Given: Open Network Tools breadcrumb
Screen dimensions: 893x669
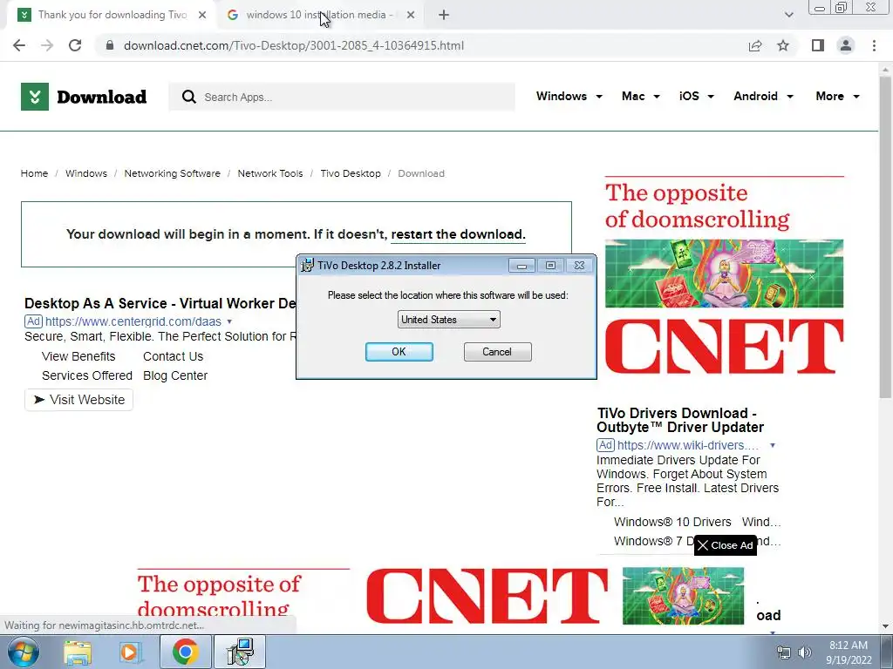Looking at the screenshot, I should [270, 173].
